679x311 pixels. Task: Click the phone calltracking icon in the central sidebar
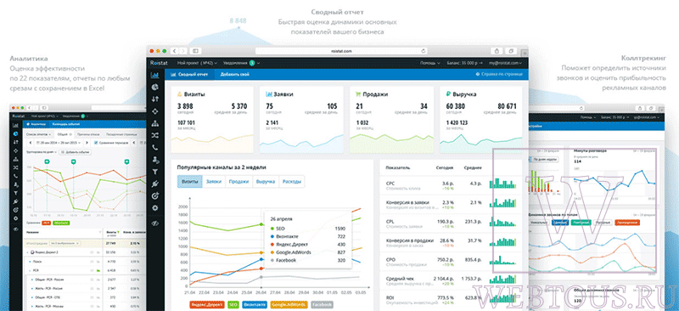pyautogui.click(x=155, y=148)
